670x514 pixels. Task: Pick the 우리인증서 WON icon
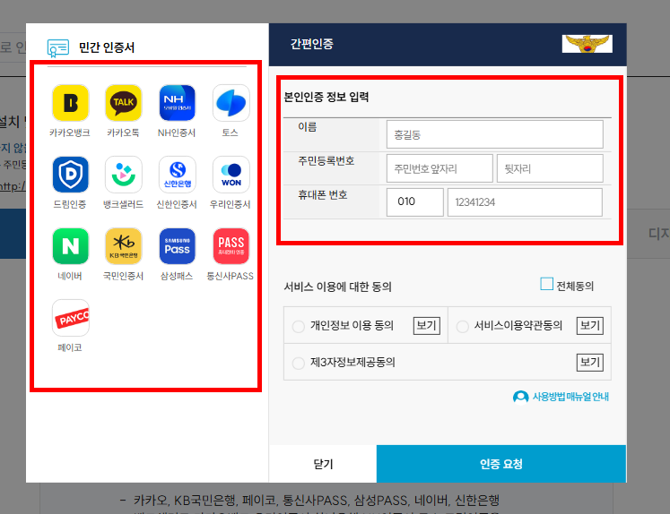click(231, 175)
